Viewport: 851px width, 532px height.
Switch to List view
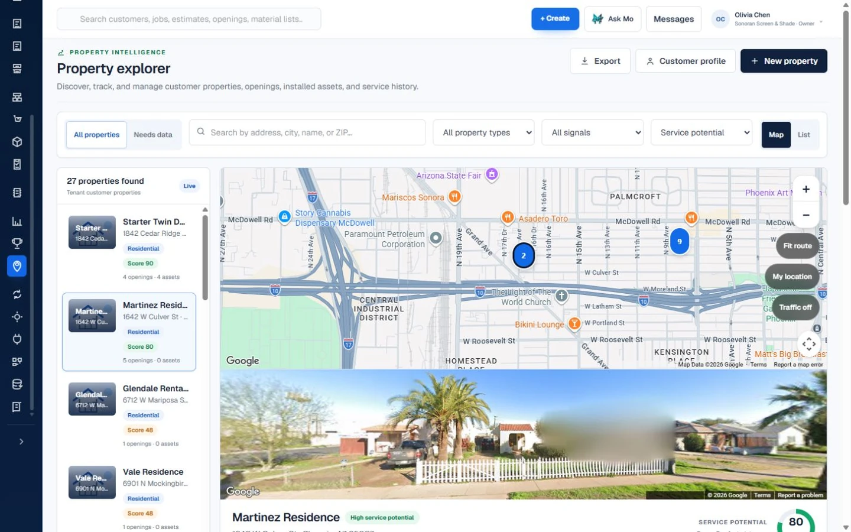coord(804,135)
